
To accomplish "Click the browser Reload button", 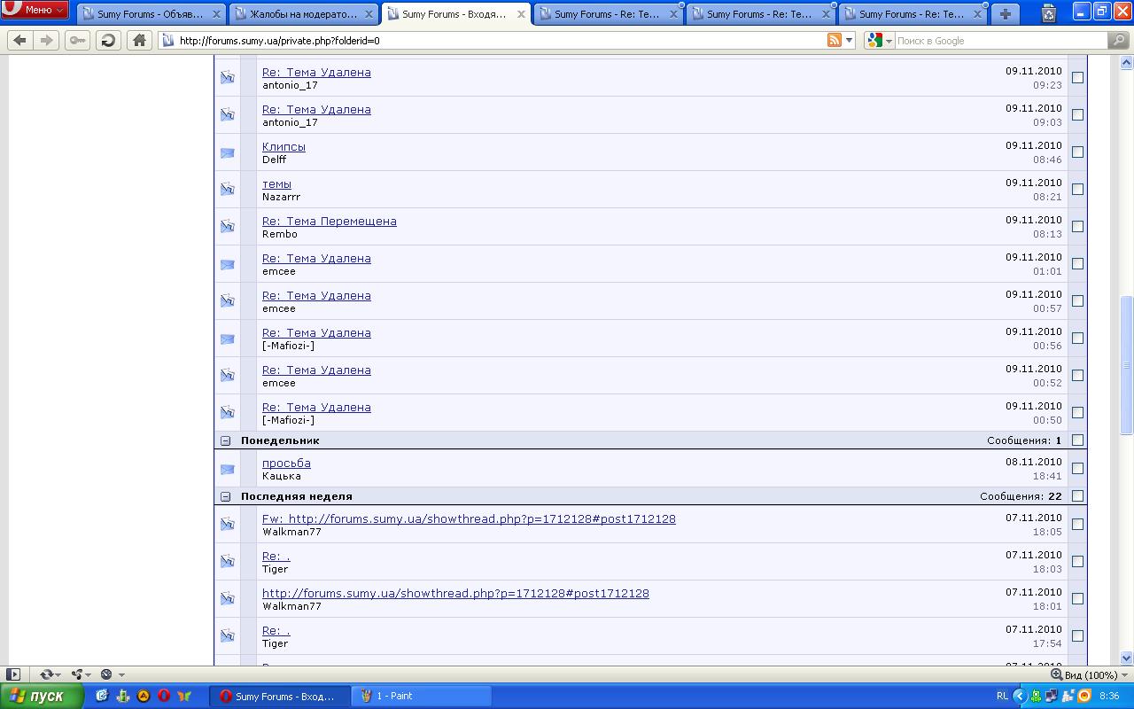I will [x=108, y=41].
